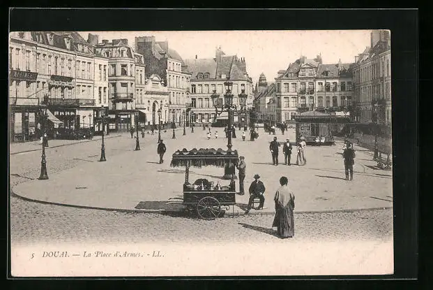433x290 pixels.
Task: Click the vendor cart's wagon wheel
Action: pyautogui.click(x=208, y=207)
